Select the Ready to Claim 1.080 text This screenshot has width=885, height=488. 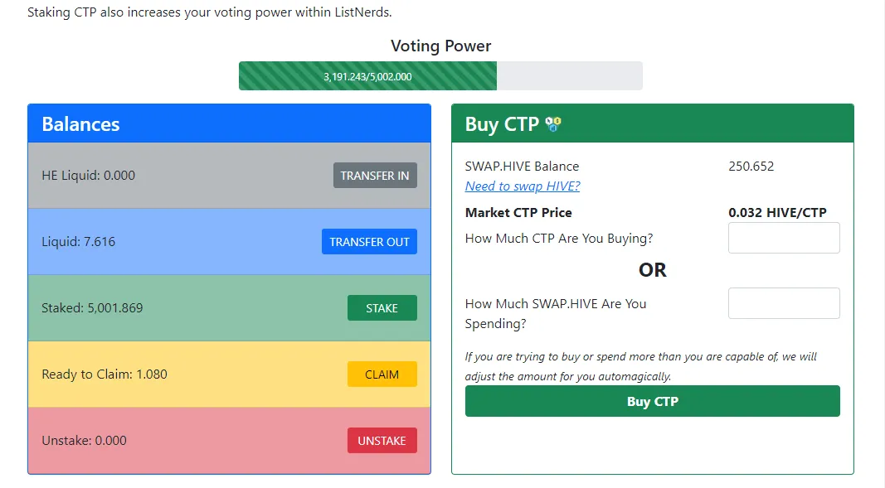click(105, 374)
